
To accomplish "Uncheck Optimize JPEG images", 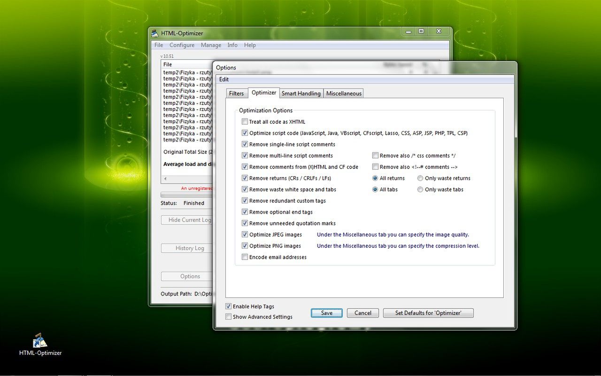I will click(x=245, y=235).
